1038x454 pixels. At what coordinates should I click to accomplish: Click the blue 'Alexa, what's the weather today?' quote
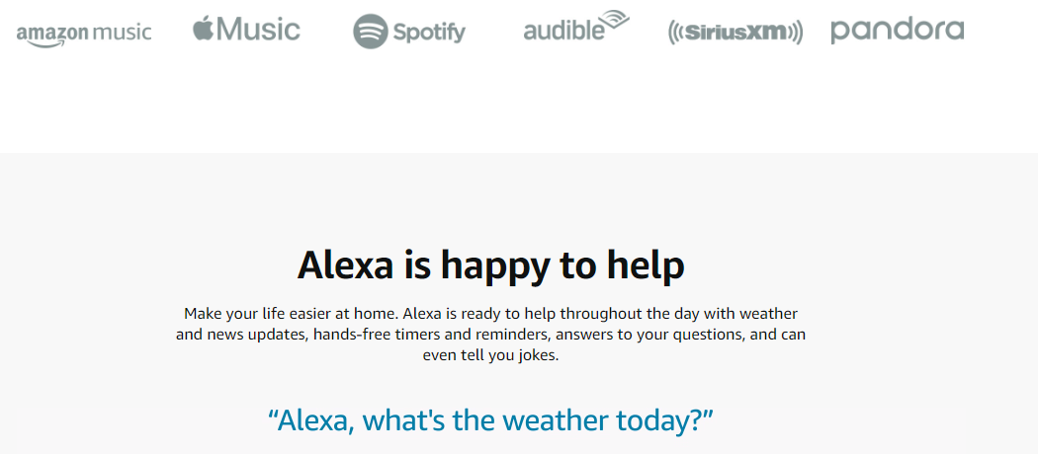pos(490,419)
